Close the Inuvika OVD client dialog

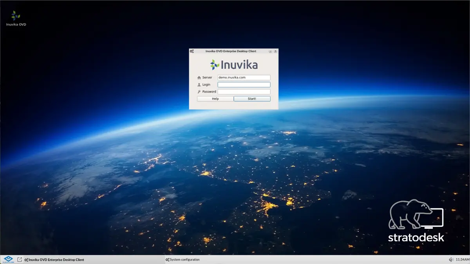tap(276, 51)
